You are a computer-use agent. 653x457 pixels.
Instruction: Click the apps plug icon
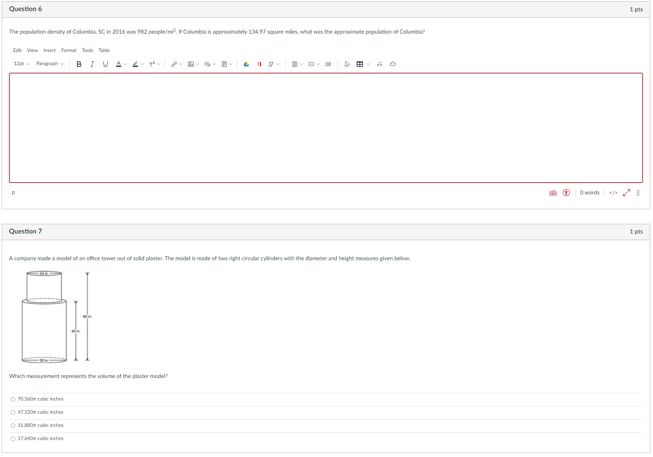(x=271, y=64)
